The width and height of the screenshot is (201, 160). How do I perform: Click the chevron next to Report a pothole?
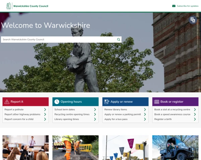45,109
